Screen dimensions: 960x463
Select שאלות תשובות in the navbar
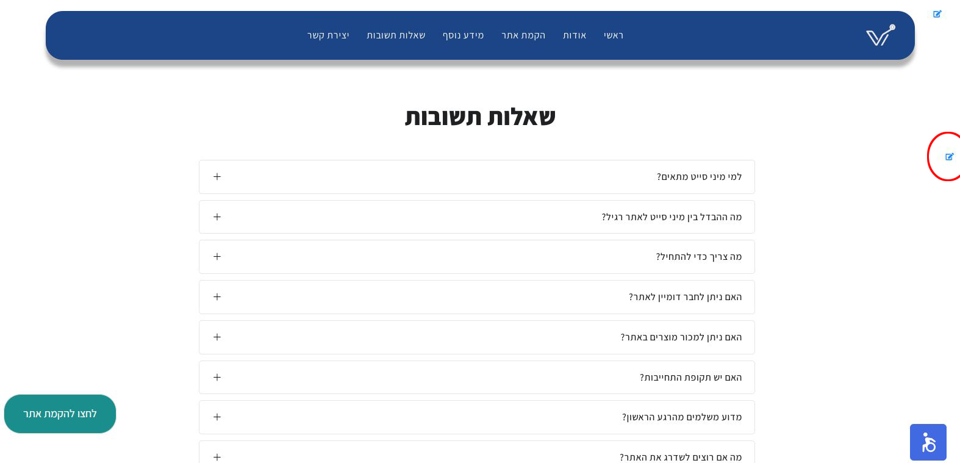[396, 35]
